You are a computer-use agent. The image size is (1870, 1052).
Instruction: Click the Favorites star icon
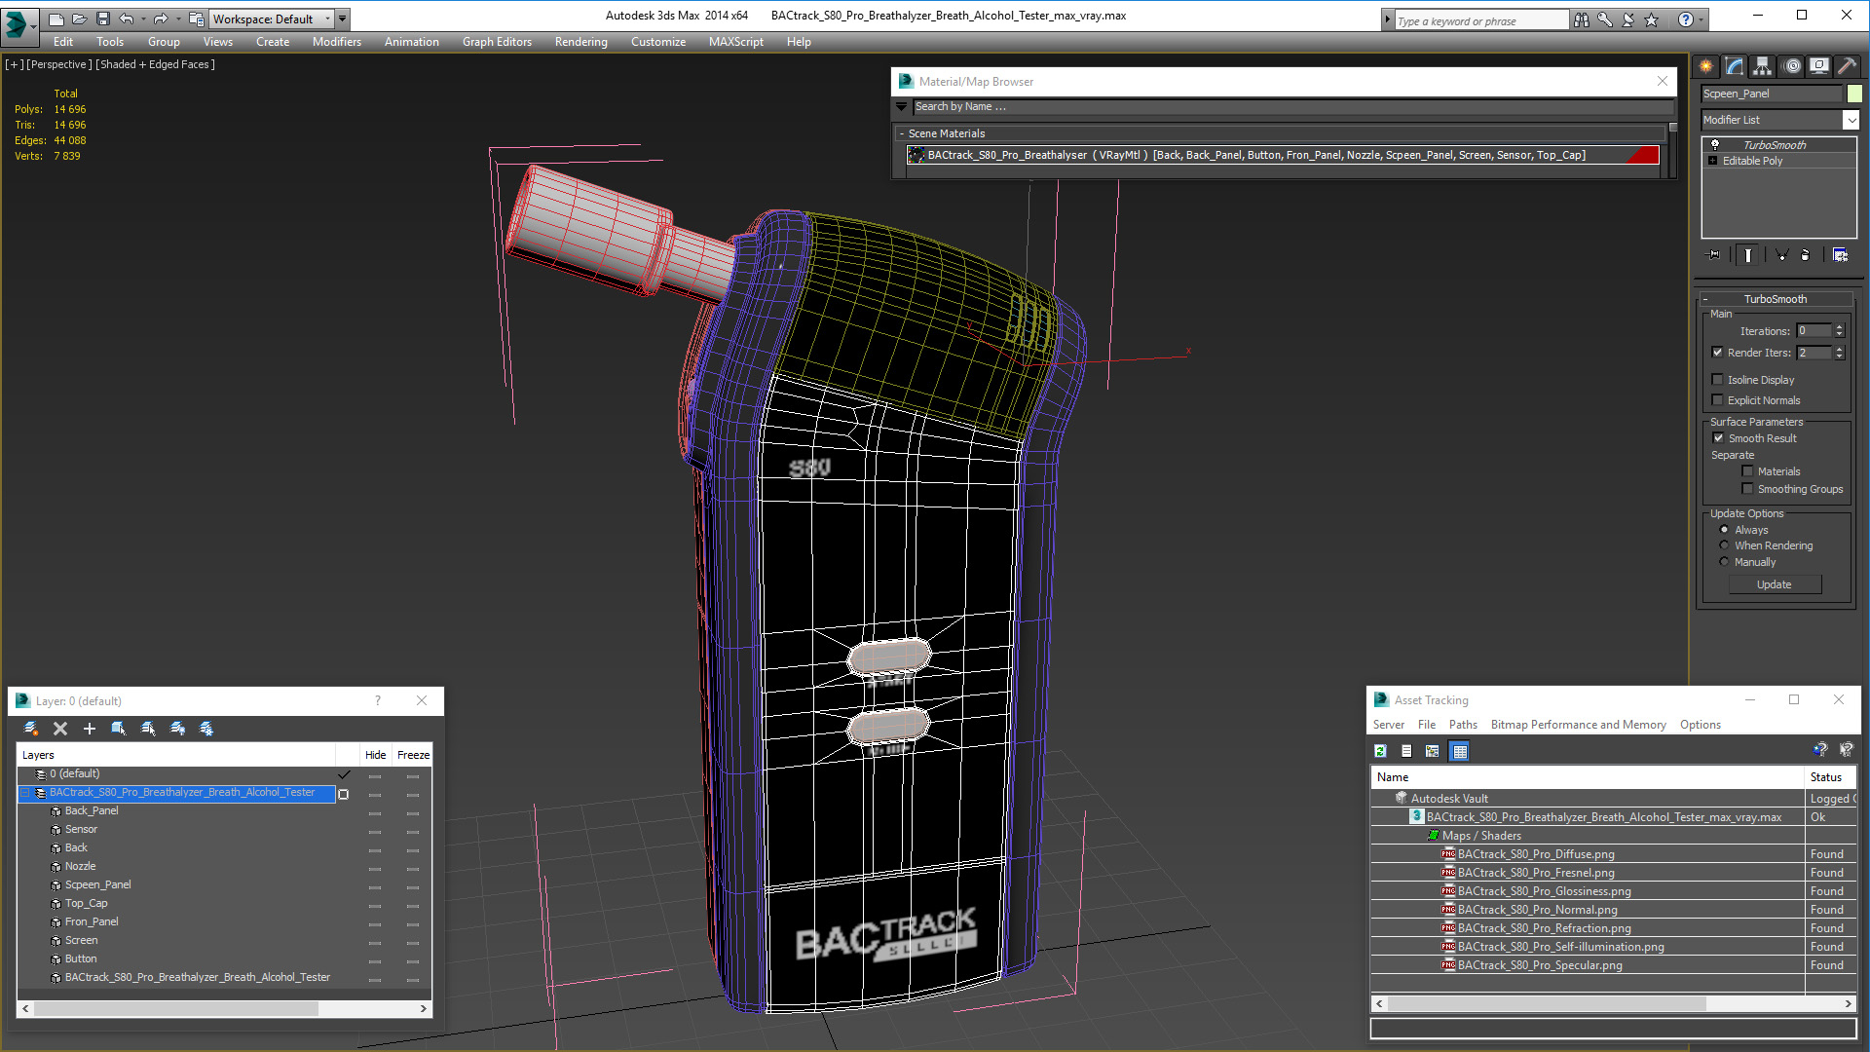pos(1651,19)
